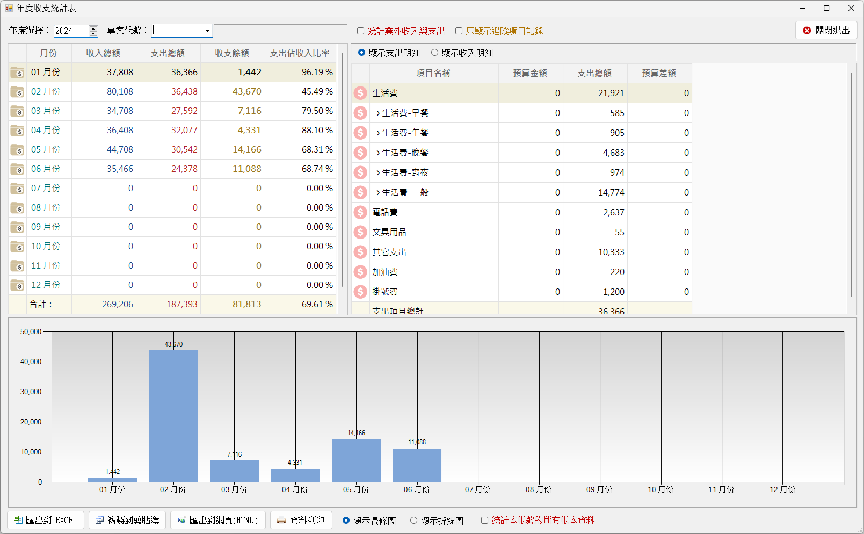864x534 pixels.
Task: Click folder icon for 11 月份 row
Action: 17,266
